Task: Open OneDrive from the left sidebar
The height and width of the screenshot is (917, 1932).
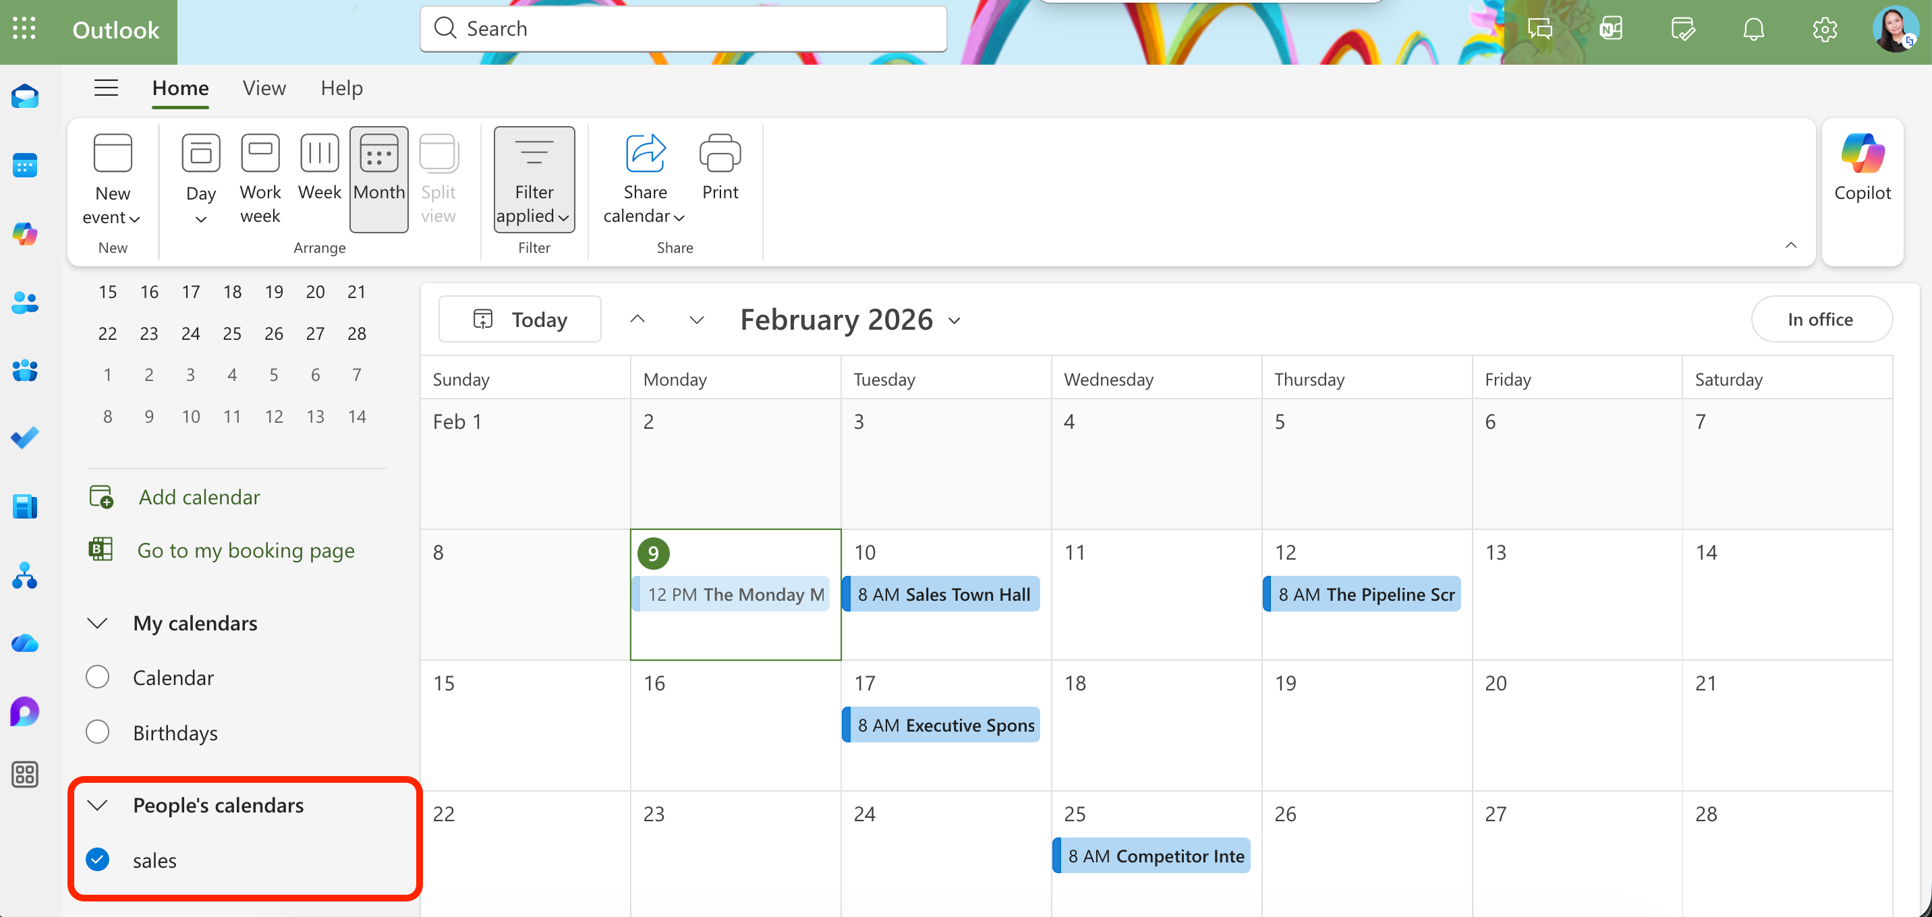Action: click(25, 643)
